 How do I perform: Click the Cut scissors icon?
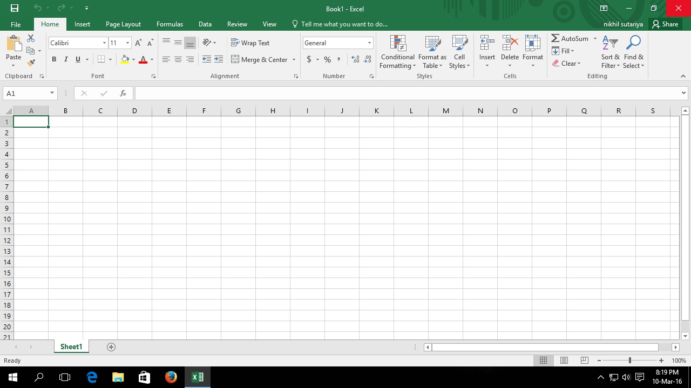pyautogui.click(x=31, y=39)
